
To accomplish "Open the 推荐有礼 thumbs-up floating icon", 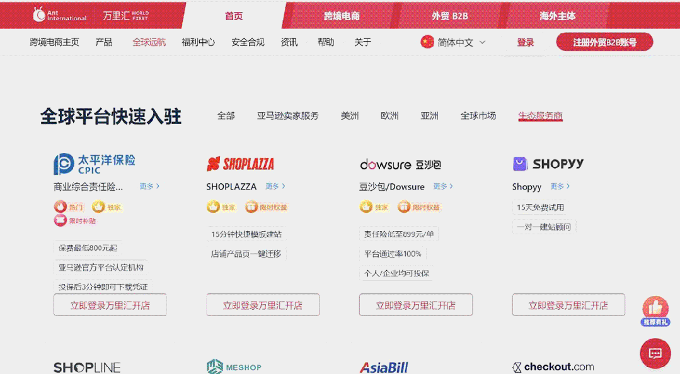I will (x=655, y=311).
